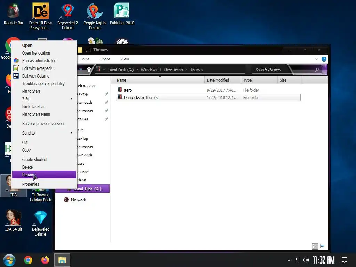Expand breadcrumb arrow after Resources
The height and width of the screenshot is (267, 356).
coord(186,70)
